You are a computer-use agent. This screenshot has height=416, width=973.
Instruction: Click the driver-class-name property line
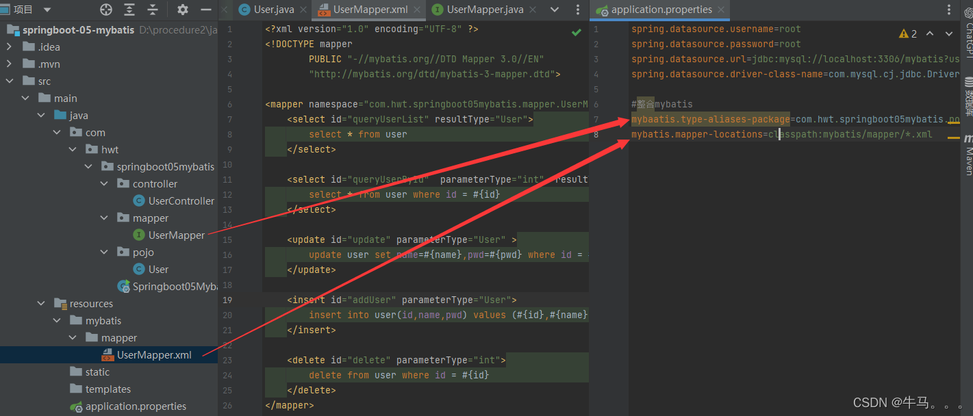796,74
